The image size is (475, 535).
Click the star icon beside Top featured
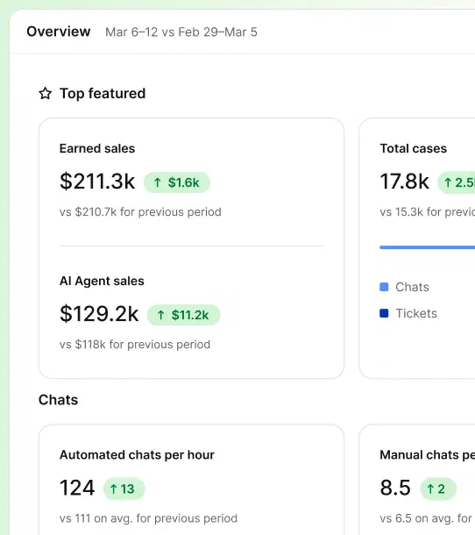tap(45, 94)
